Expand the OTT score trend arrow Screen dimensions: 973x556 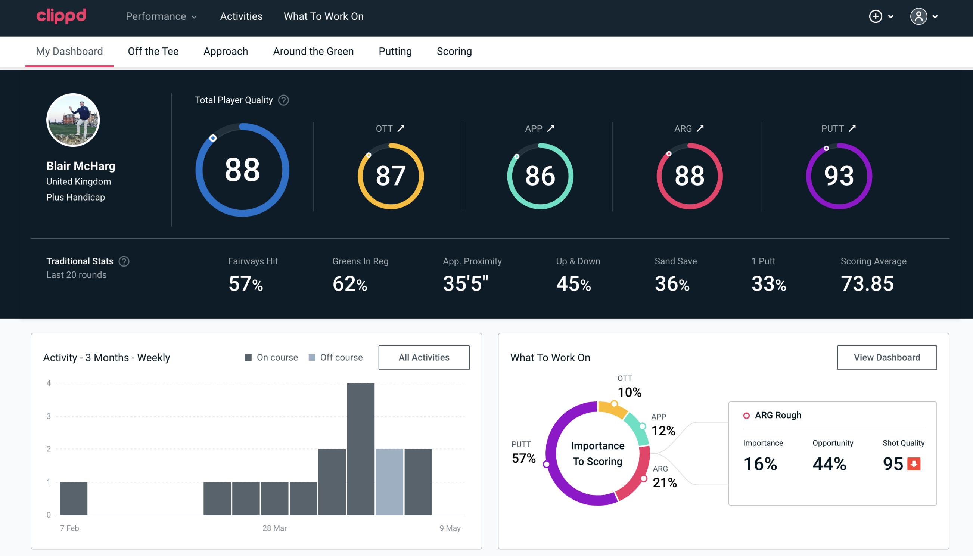(x=401, y=128)
